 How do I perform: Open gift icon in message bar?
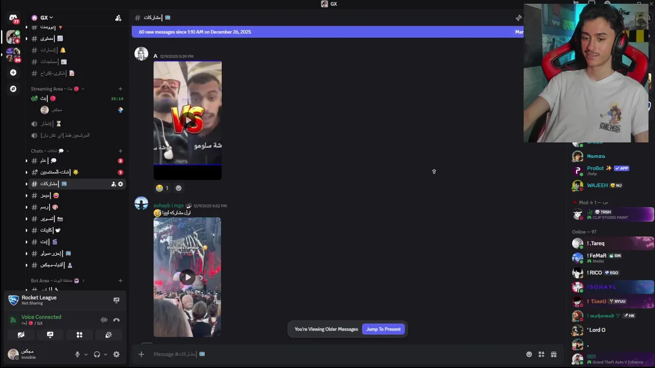554,354
